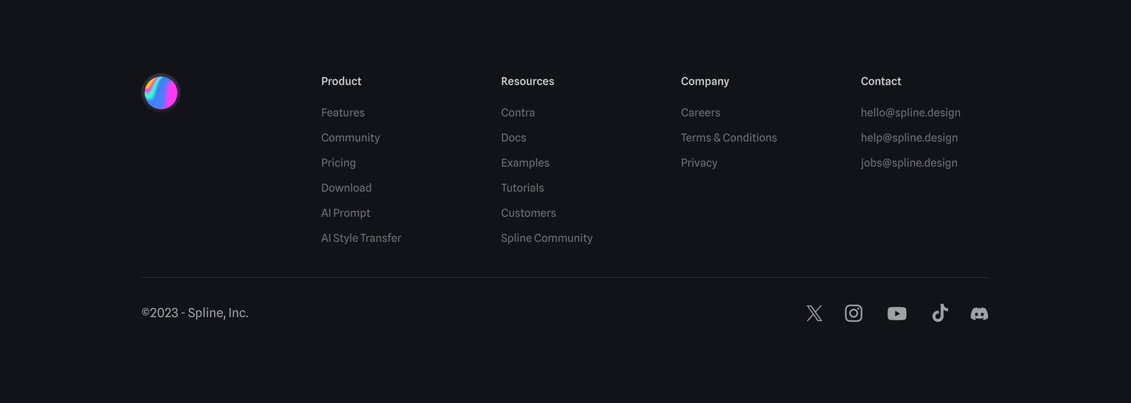The width and height of the screenshot is (1131, 403).
Task: Open the Instagram social icon
Action: tap(854, 313)
